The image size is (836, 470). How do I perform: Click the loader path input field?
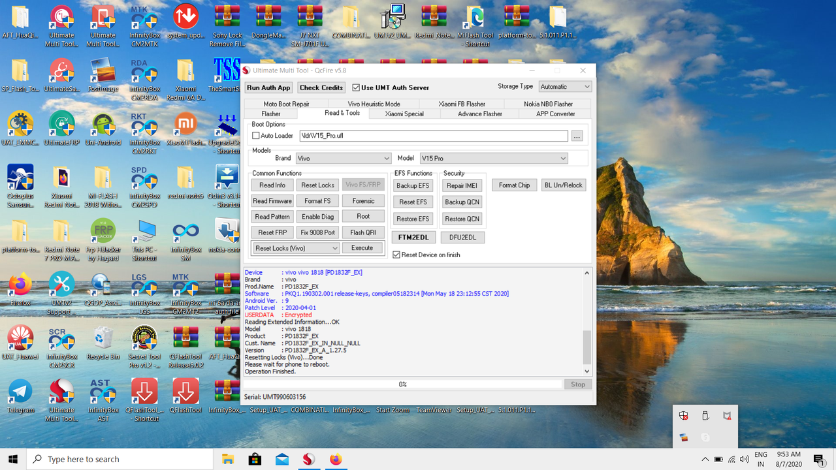433,136
